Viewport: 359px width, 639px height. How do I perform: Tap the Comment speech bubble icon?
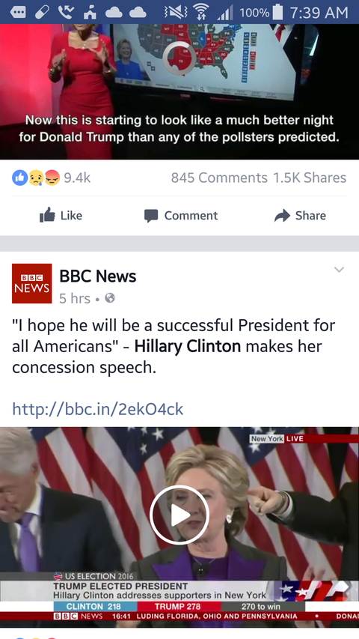tap(151, 216)
